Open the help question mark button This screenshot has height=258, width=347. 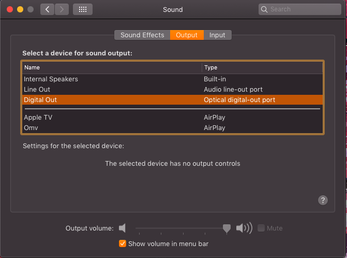[323, 200]
